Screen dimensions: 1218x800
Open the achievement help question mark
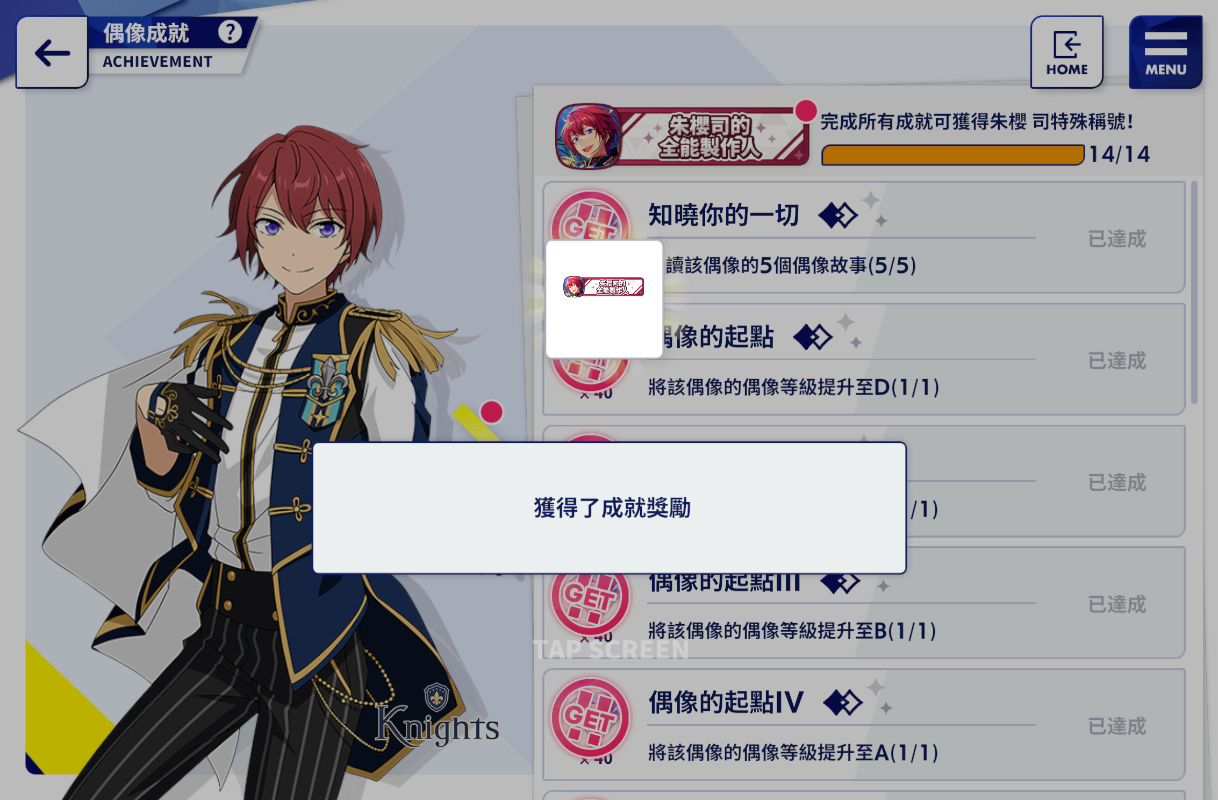[x=230, y=32]
